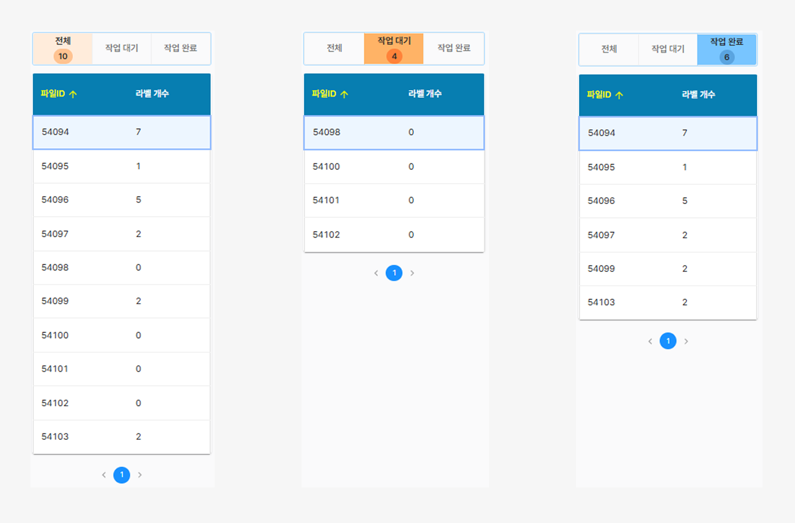Select file 54098 in the 10-file table

(x=122, y=268)
